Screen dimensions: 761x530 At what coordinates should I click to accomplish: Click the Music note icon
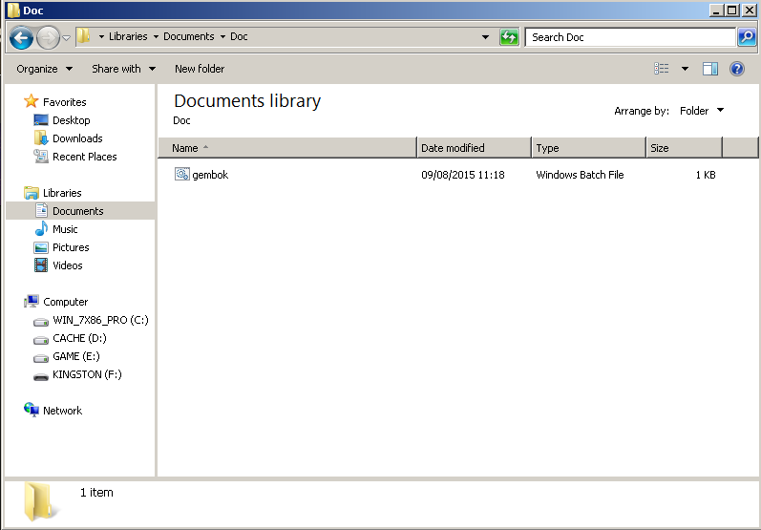(41, 228)
